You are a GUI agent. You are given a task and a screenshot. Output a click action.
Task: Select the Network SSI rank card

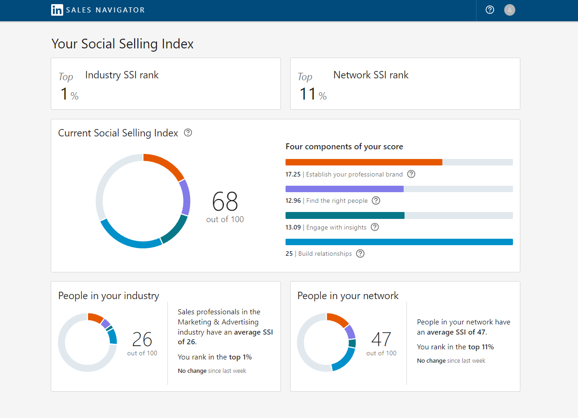405,83
